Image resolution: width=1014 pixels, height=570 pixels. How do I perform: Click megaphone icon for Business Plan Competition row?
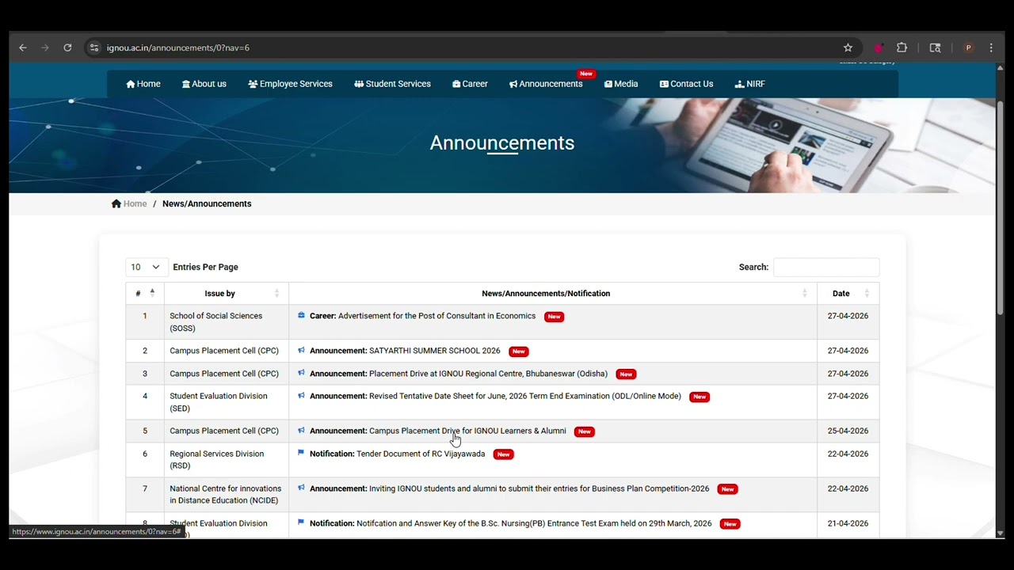tap(301, 488)
